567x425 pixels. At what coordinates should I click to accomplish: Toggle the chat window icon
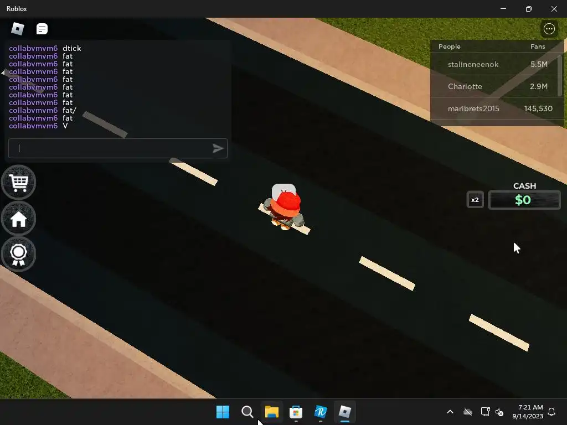pos(42,29)
